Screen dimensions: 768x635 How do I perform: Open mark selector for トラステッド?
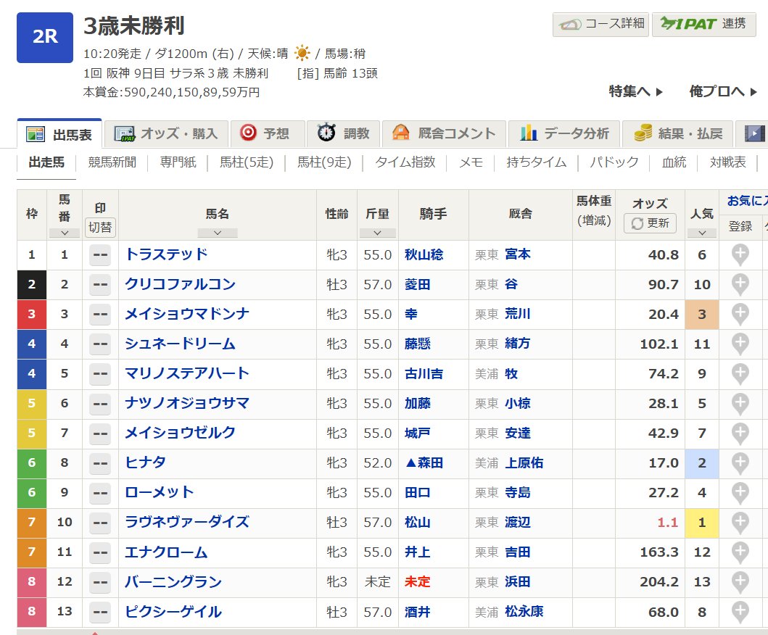(x=100, y=255)
